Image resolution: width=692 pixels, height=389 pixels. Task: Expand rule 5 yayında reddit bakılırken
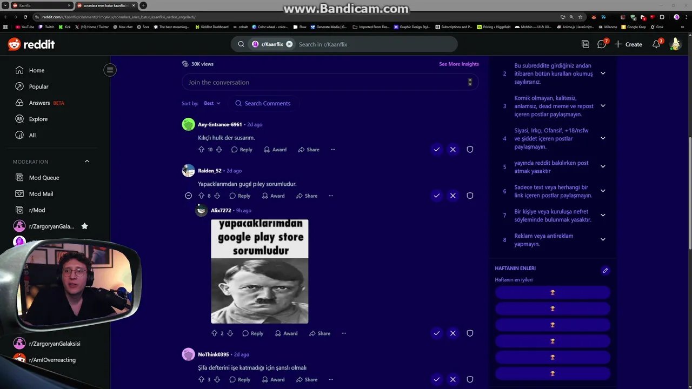(x=603, y=166)
